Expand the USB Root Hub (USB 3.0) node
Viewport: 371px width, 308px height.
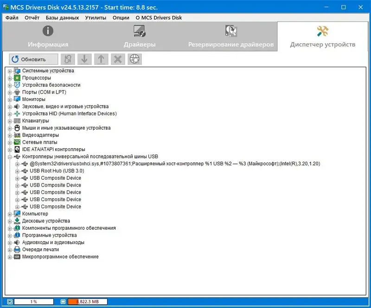[x=17, y=171]
